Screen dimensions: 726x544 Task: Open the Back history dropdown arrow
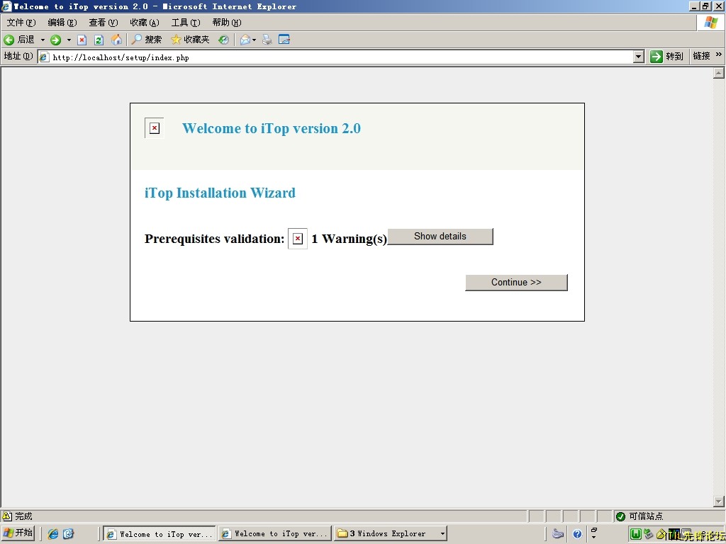pos(43,40)
